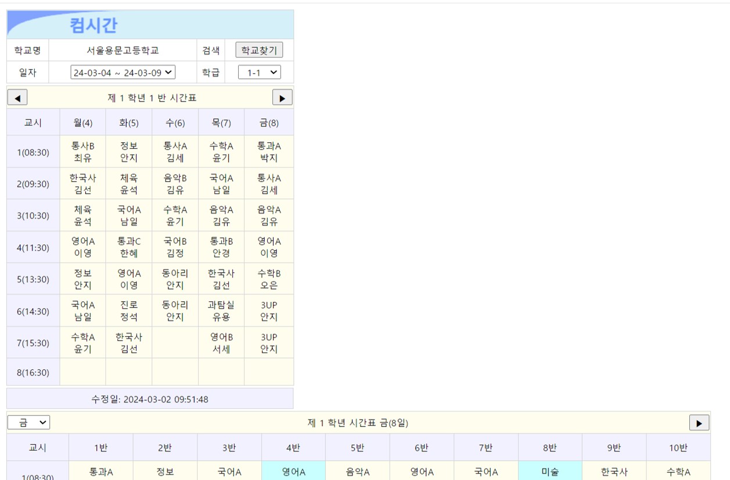The width and height of the screenshot is (730, 480).
Task: Click 3UP 안지 cell in sixth period
Action: (269, 311)
